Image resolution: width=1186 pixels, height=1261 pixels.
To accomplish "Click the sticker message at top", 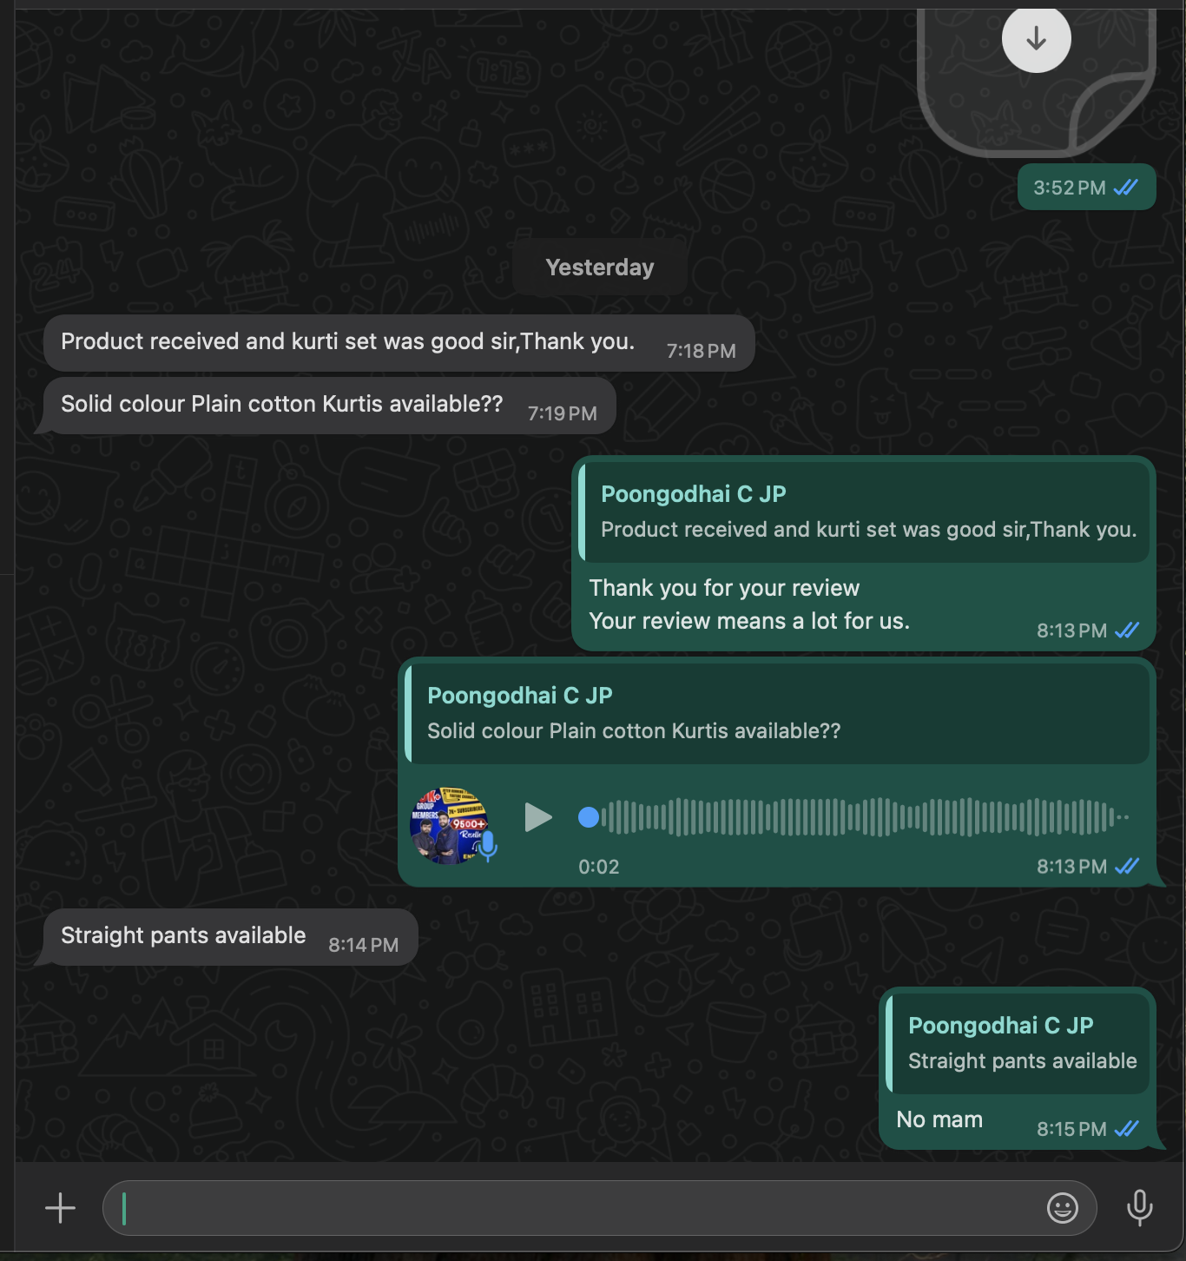I will pyautogui.click(x=1036, y=83).
